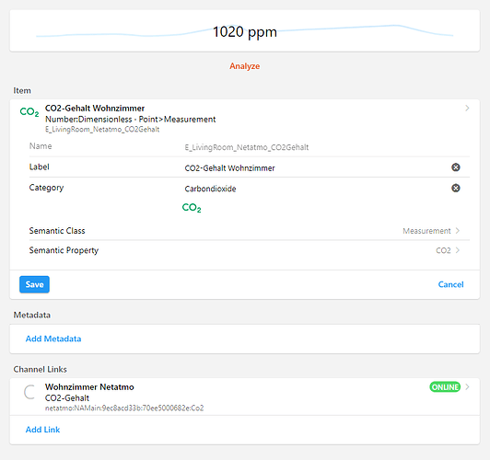
Task: Click the Number:Dimensionless Point>Measurement subtitle
Action: 130,120
